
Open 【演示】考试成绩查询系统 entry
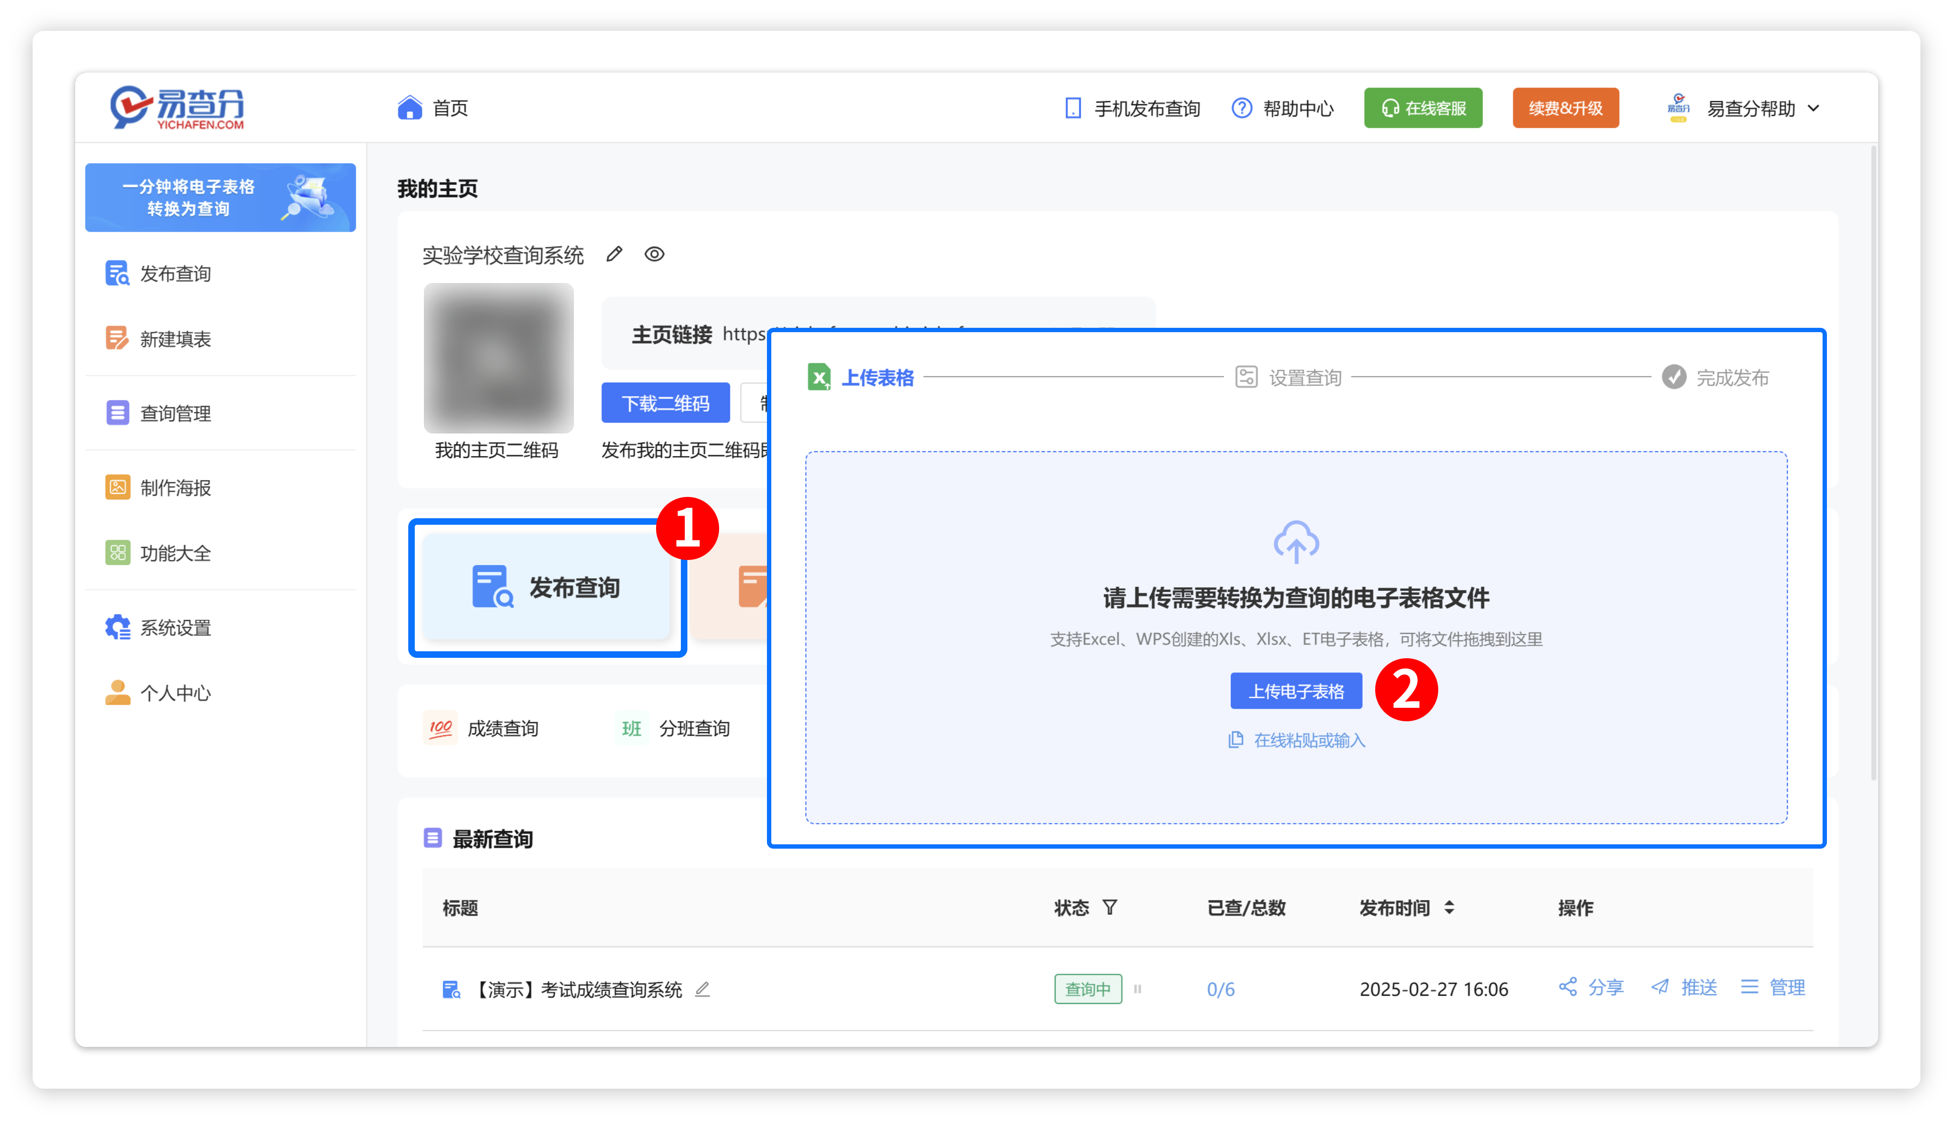pyautogui.click(x=576, y=990)
